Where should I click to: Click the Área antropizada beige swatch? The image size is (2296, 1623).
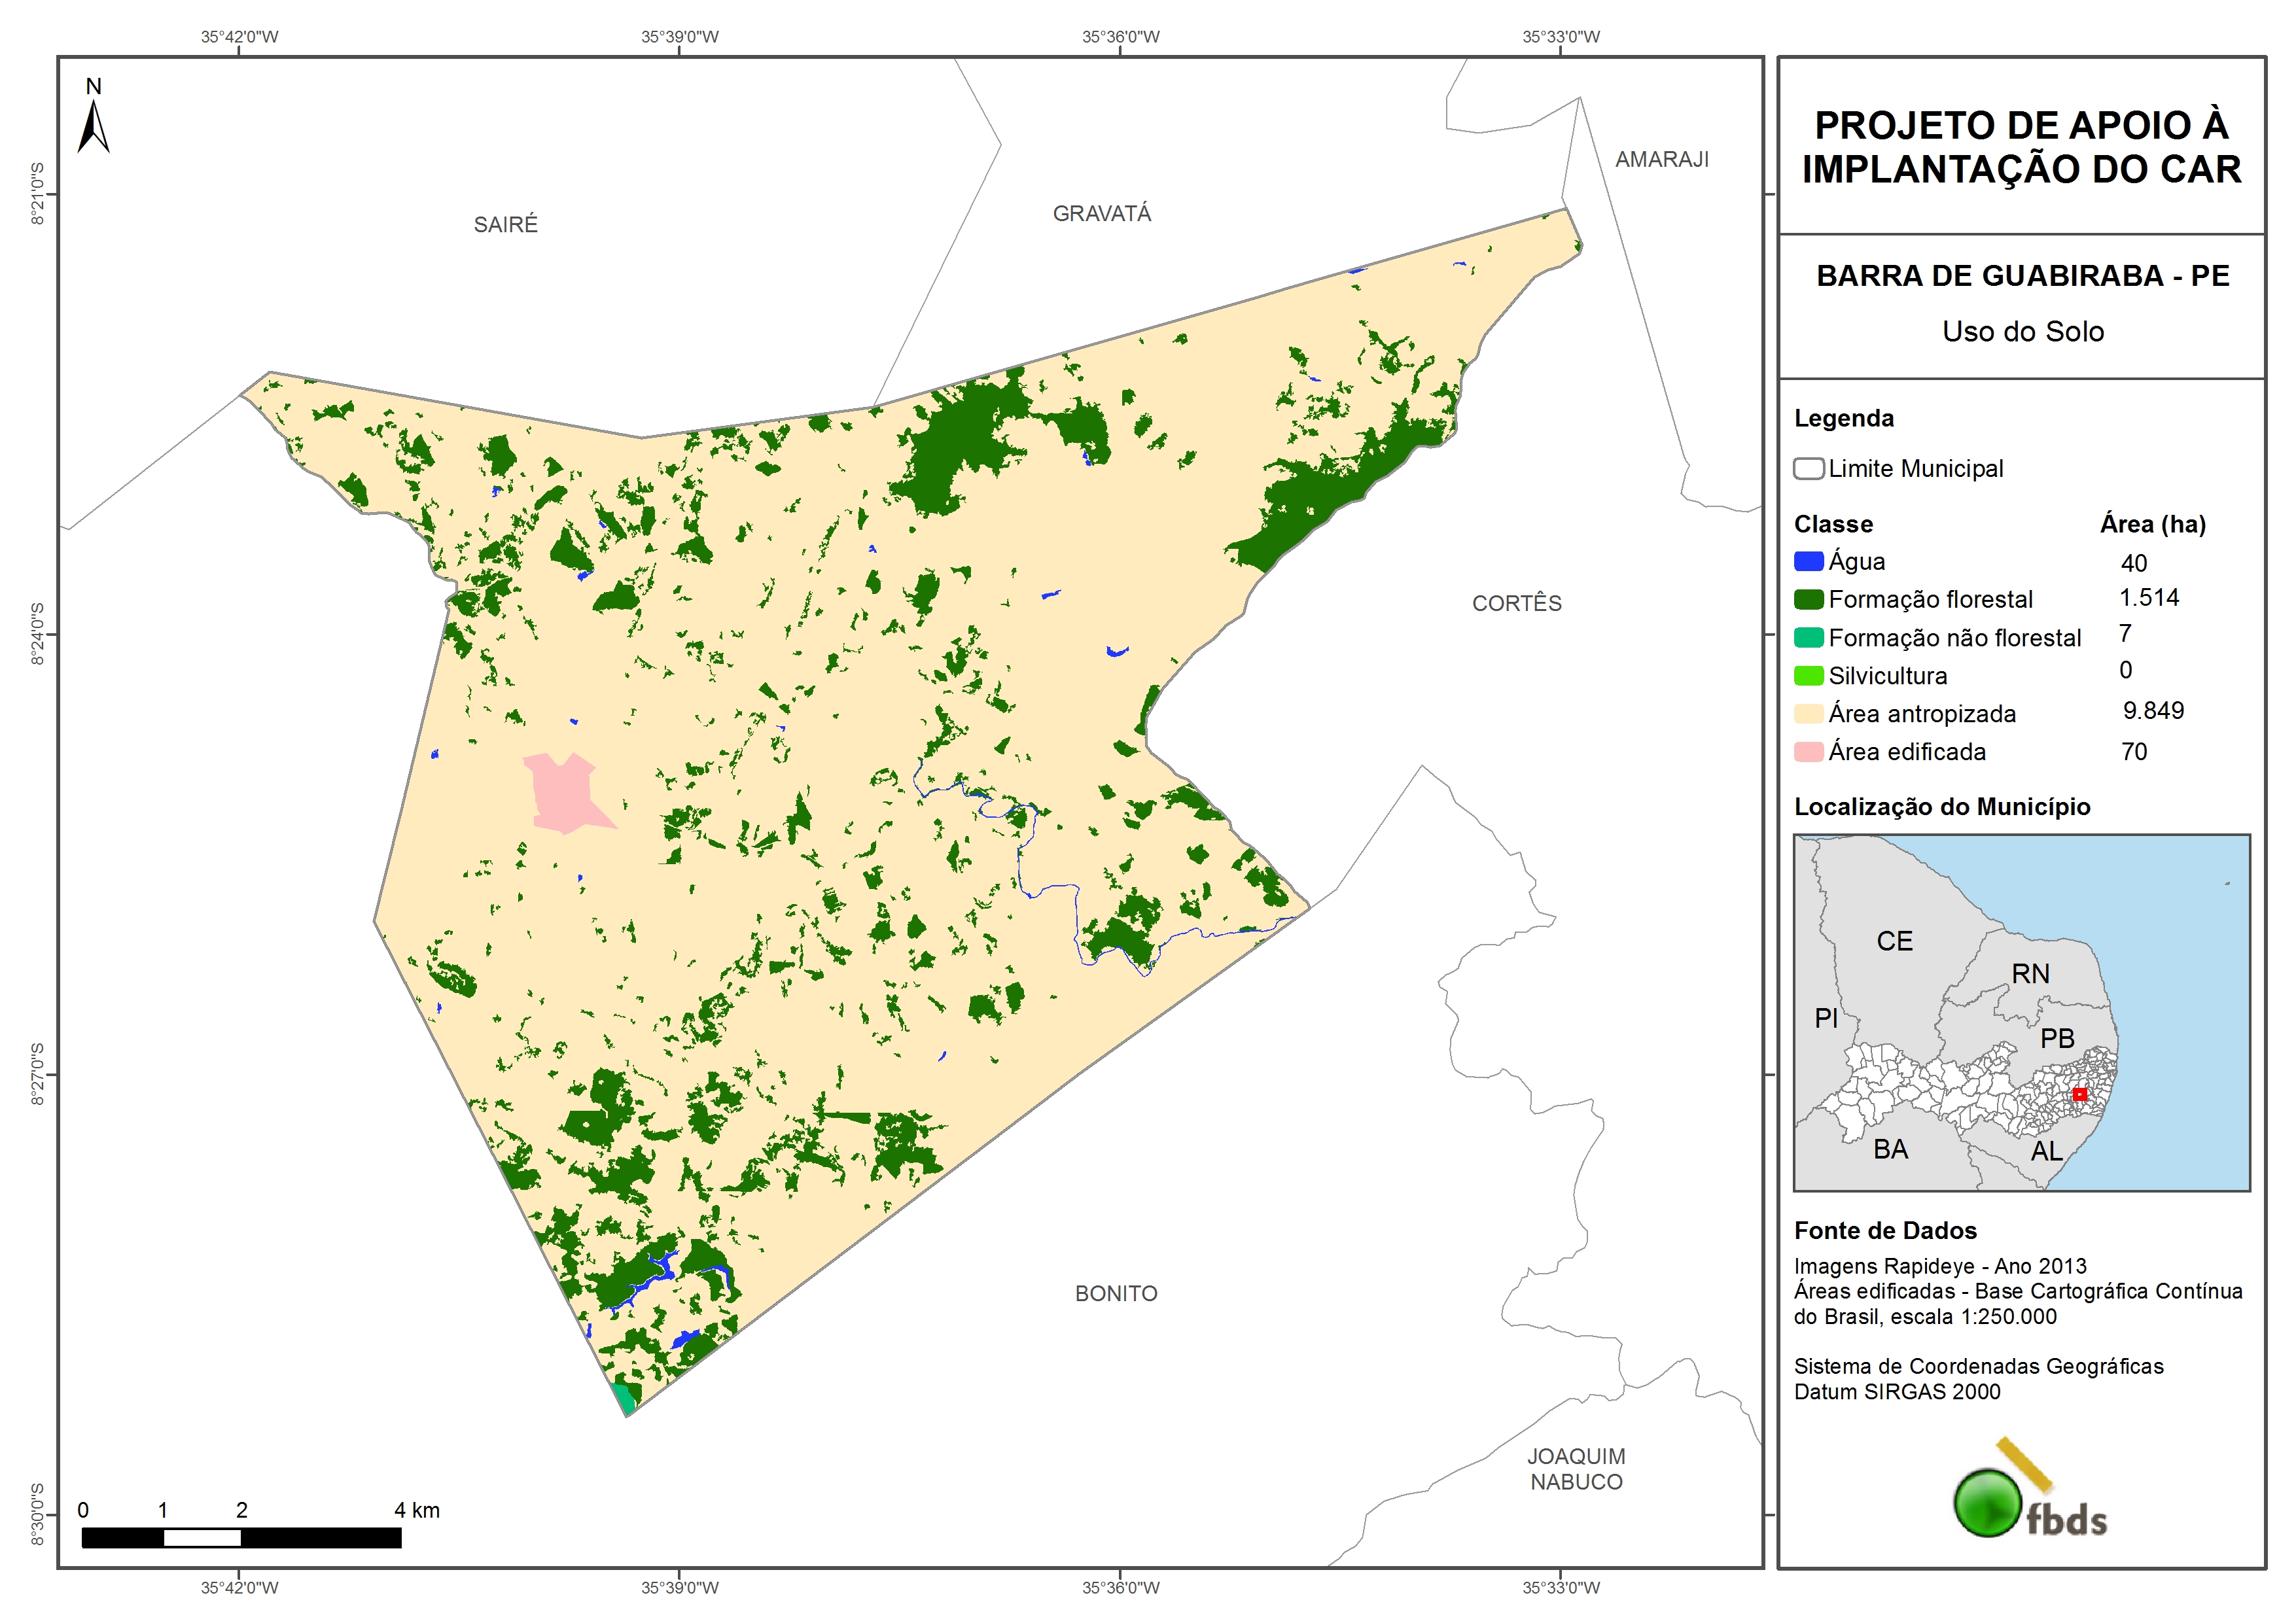point(1808,714)
